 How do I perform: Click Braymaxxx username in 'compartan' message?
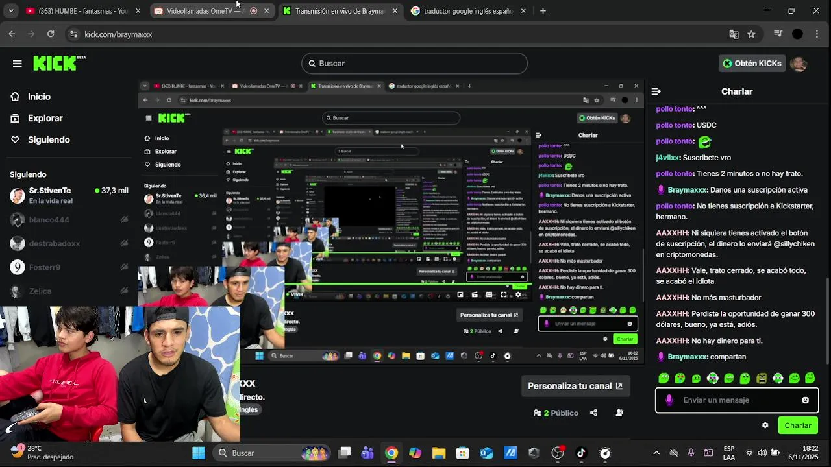tap(688, 357)
